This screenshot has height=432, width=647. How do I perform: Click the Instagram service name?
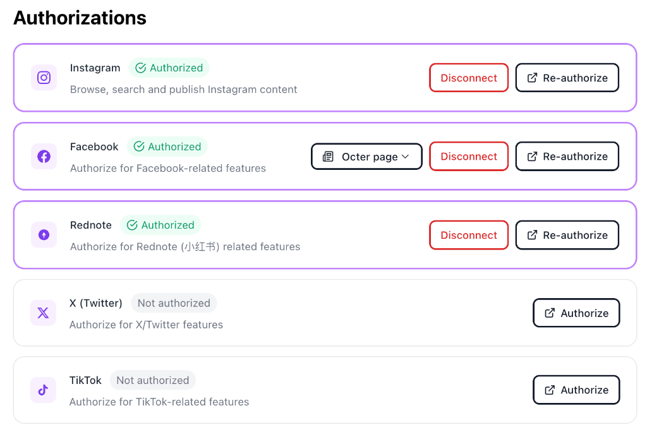(x=95, y=68)
